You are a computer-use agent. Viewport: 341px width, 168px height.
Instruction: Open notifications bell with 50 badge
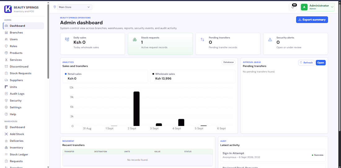coord(293,7)
